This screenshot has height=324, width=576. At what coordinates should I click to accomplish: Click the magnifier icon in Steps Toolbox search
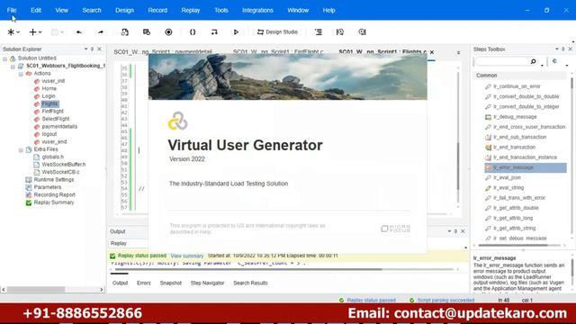[534, 61]
